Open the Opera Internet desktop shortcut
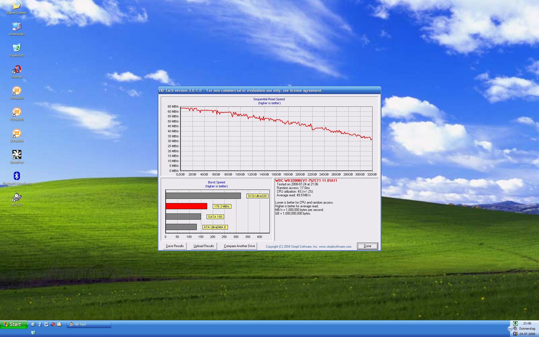The height and width of the screenshot is (337, 539). click(x=17, y=69)
